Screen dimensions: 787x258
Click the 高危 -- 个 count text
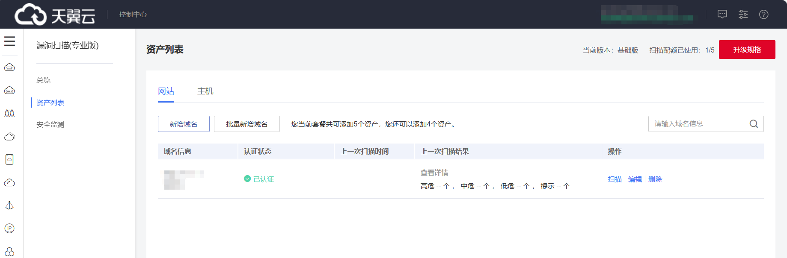coord(435,186)
